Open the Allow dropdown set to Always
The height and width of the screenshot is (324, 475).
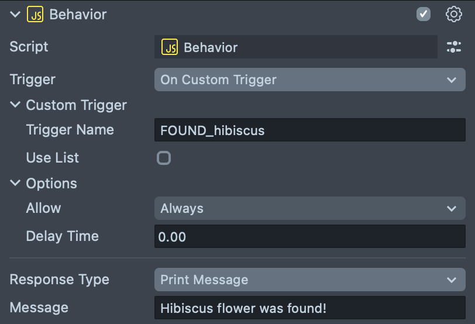pos(309,208)
